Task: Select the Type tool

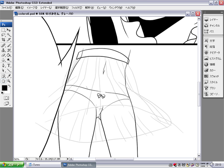Action: click(9, 66)
